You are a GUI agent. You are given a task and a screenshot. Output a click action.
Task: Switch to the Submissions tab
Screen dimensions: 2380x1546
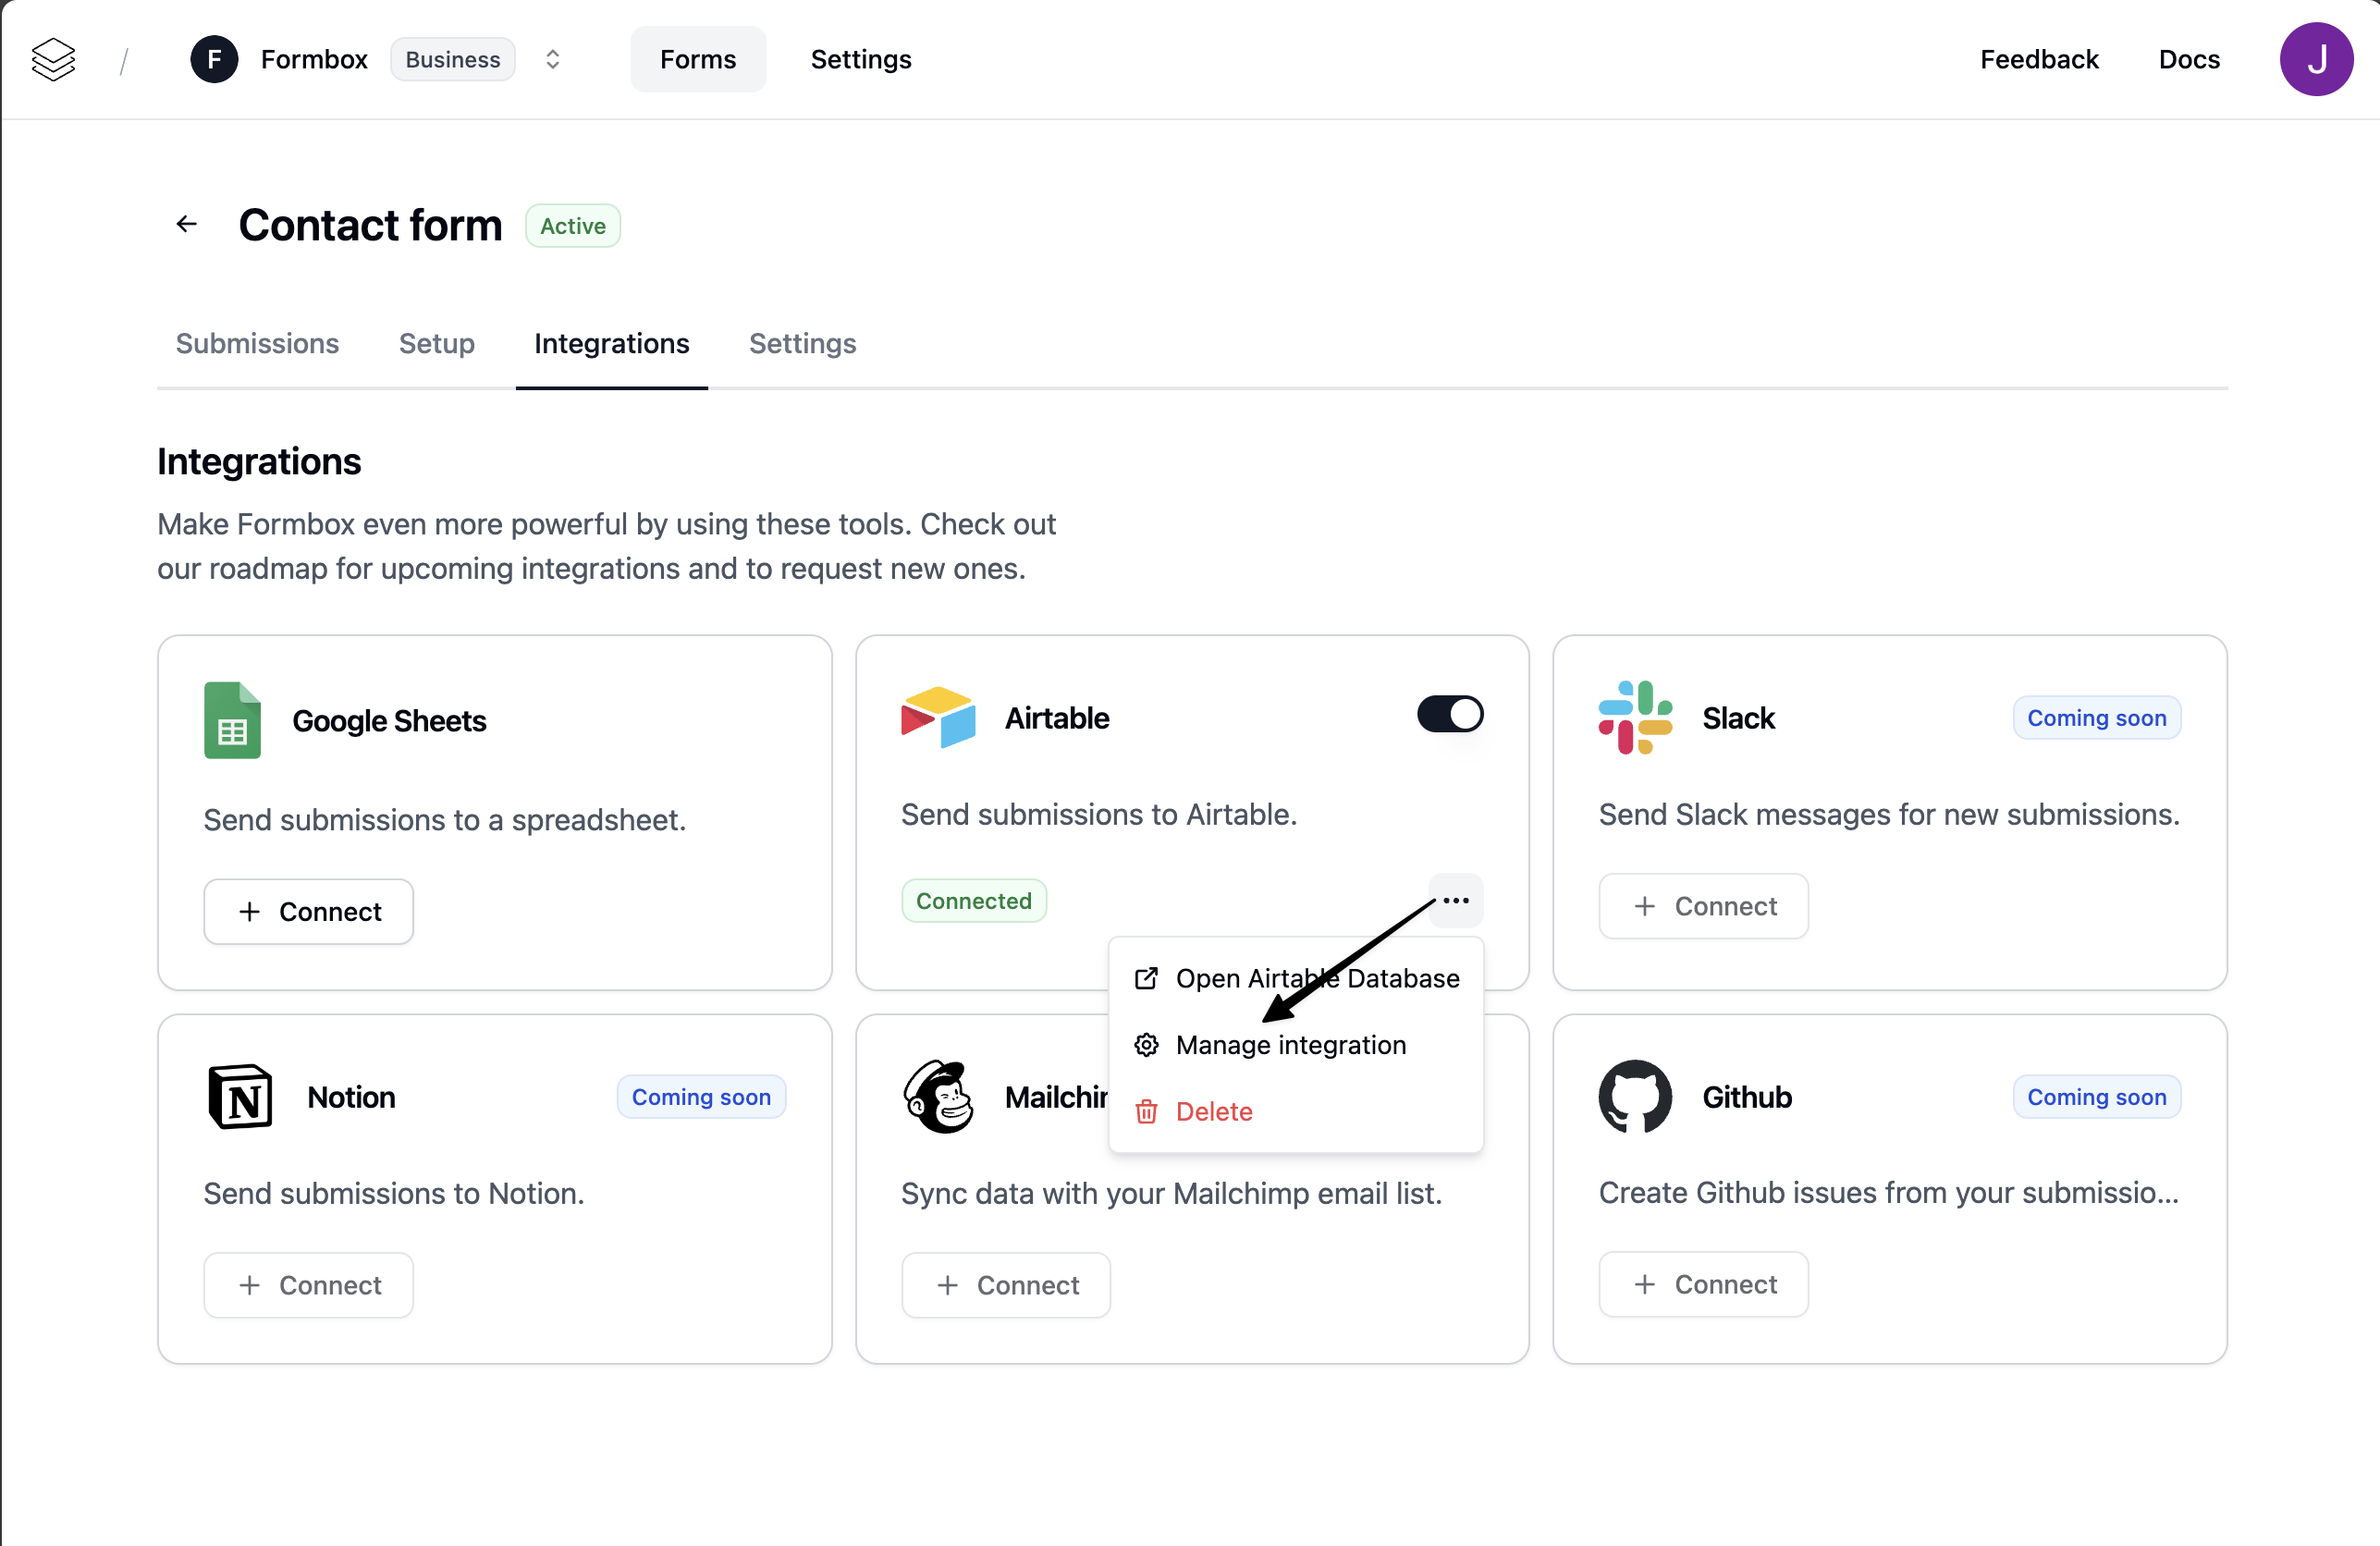coord(257,343)
